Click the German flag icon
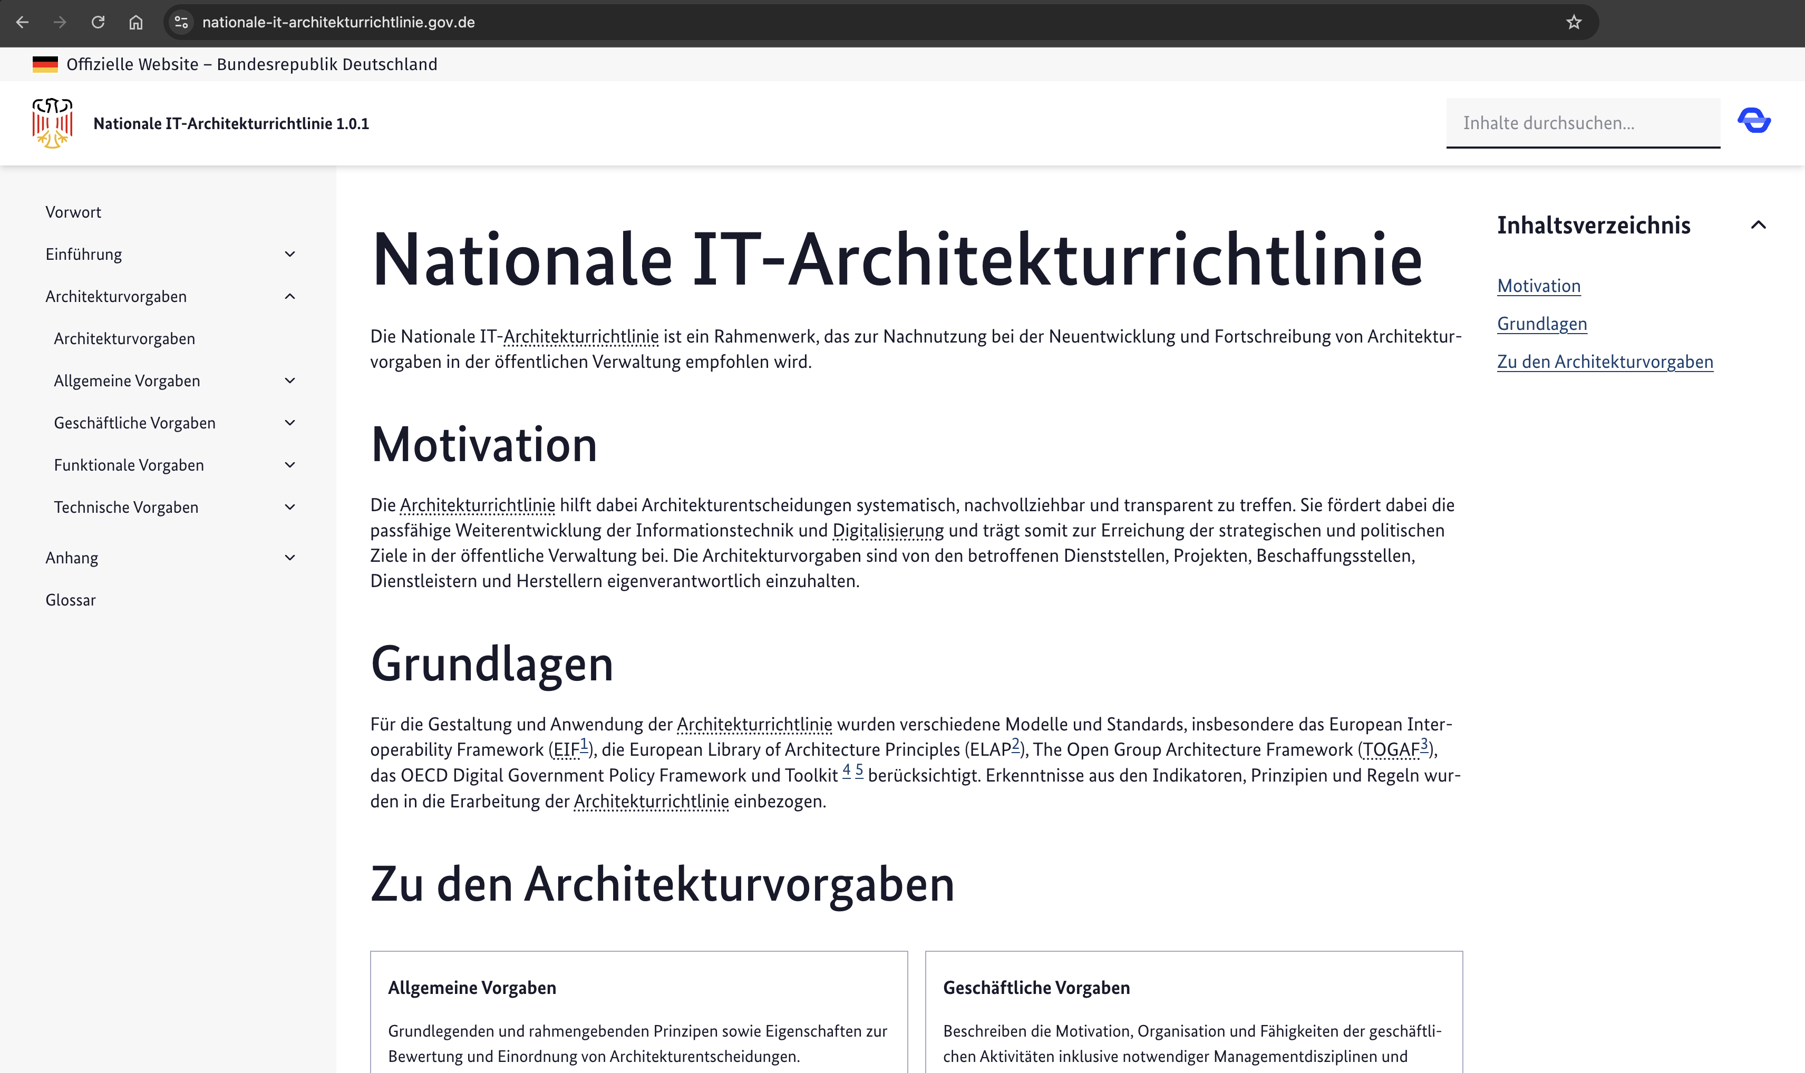The image size is (1805, 1073). pyautogui.click(x=44, y=64)
